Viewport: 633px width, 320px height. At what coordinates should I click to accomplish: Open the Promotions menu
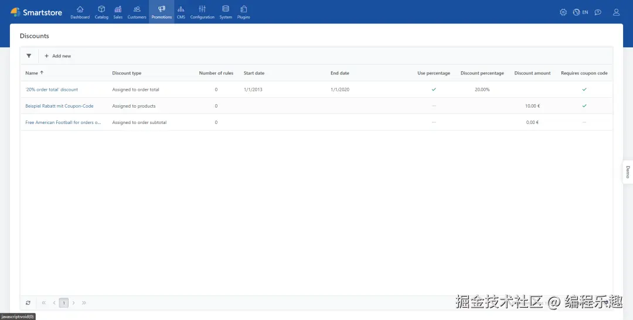(162, 12)
